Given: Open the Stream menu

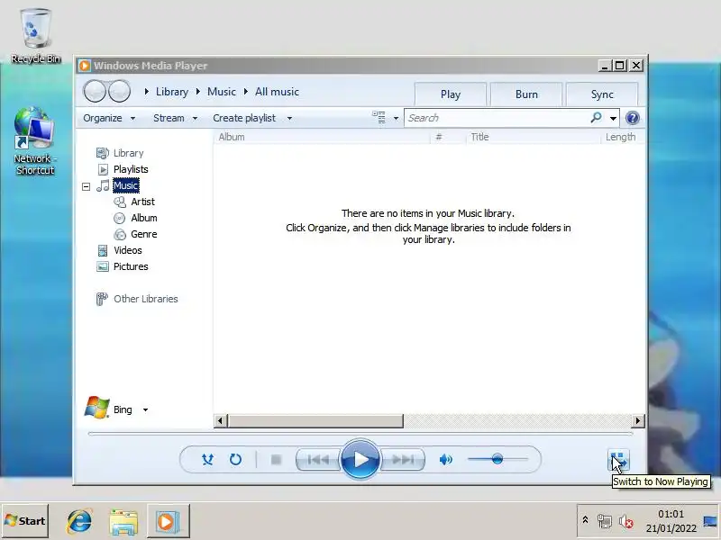Looking at the screenshot, I should point(175,118).
